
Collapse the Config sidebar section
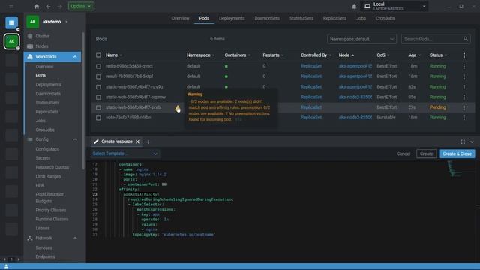[x=75, y=139]
